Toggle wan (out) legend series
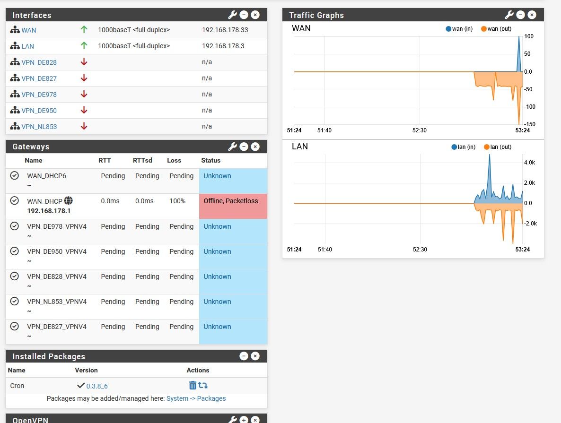 click(x=496, y=29)
